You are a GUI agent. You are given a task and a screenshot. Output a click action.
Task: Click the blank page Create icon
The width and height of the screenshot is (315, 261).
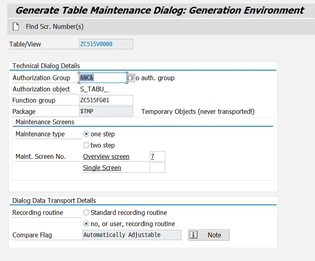pos(16,27)
